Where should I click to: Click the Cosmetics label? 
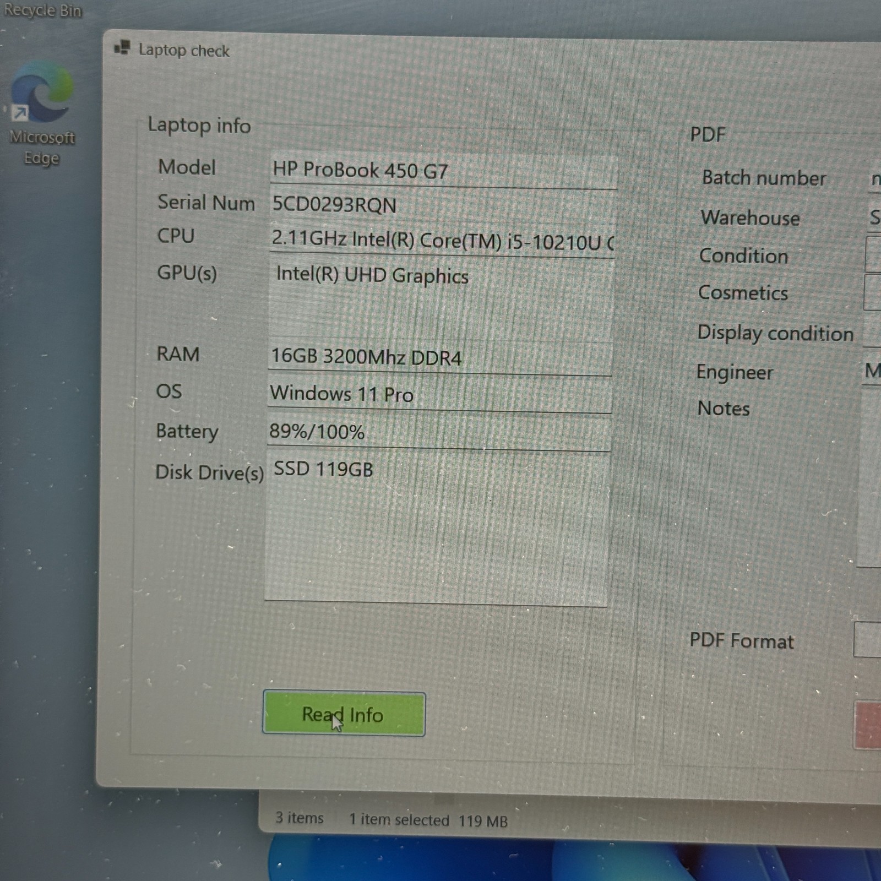743,293
